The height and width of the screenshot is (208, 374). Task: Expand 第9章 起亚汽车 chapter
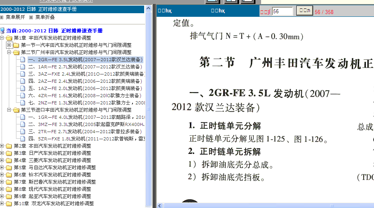pyautogui.click(x=2, y=196)
